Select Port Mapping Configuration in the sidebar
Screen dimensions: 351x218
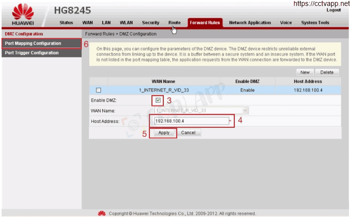point(33,44)
